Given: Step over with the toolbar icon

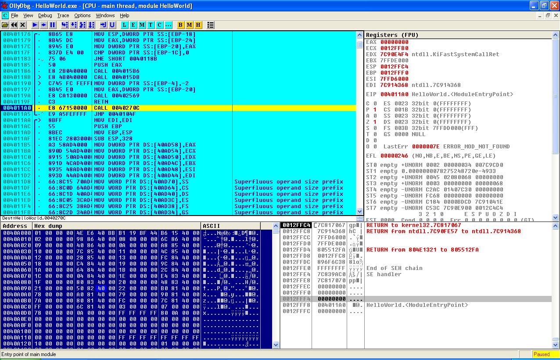Looking at the screenshot, I should pyautogui.click(x=73, y=25).
